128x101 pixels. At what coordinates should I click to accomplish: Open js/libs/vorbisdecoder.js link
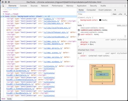(56, 37)
